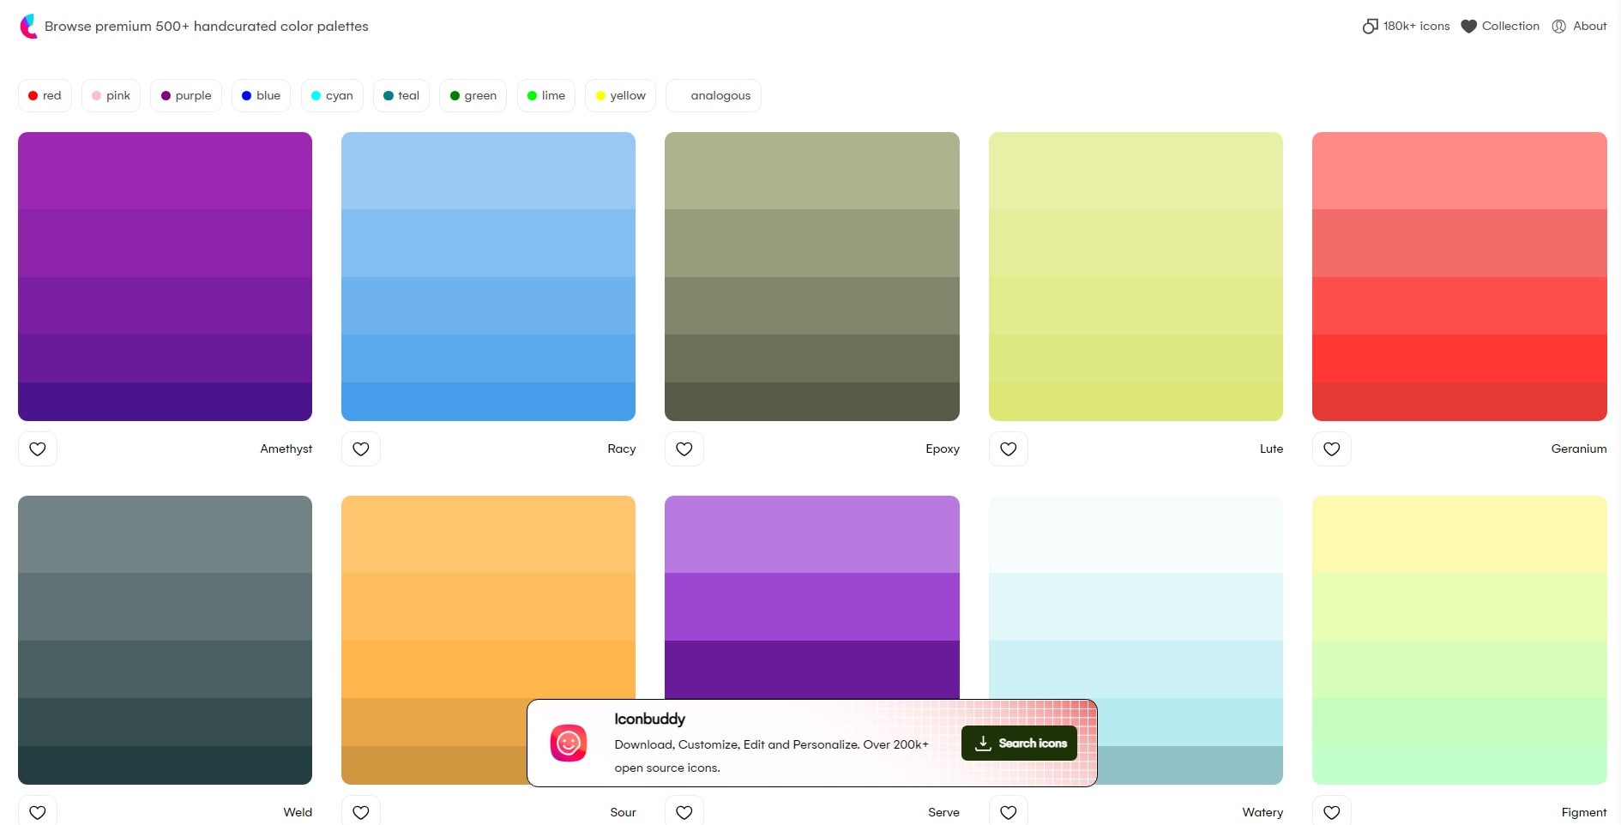The width and height of the screenshot is (1621, 825).
Task: Click heart icon under Lute palette
Action: click(x=1009, y=449)
